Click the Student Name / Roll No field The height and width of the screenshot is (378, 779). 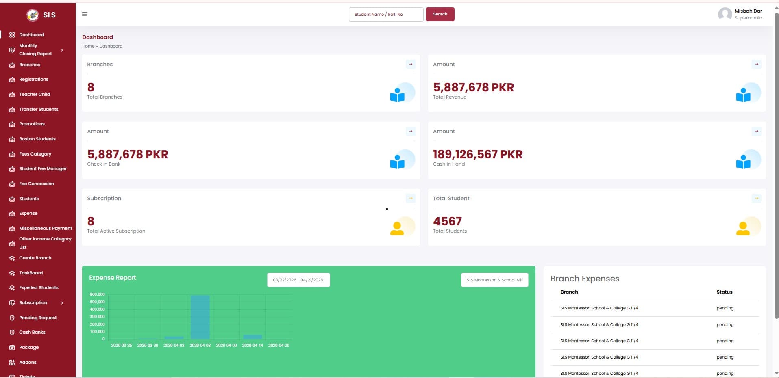385,14
